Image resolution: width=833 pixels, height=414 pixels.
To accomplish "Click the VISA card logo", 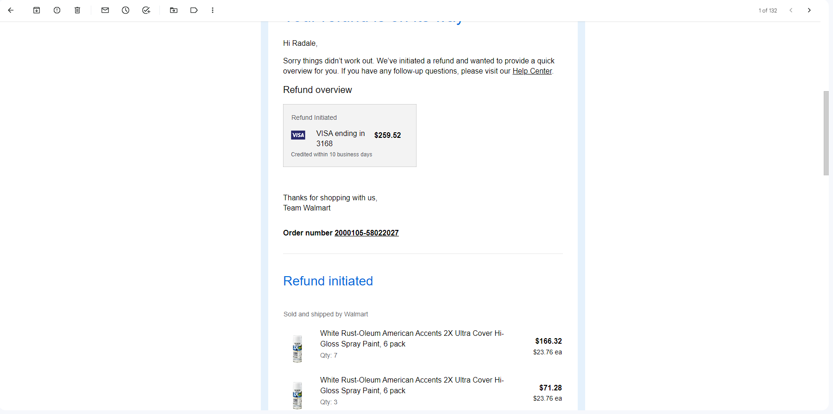I will click(298, 135).
